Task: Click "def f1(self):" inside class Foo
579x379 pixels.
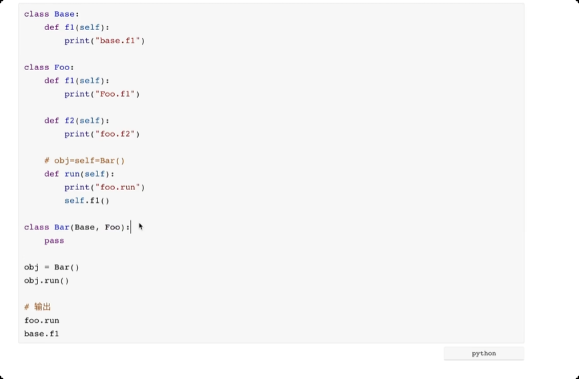Action: [77, 81]
